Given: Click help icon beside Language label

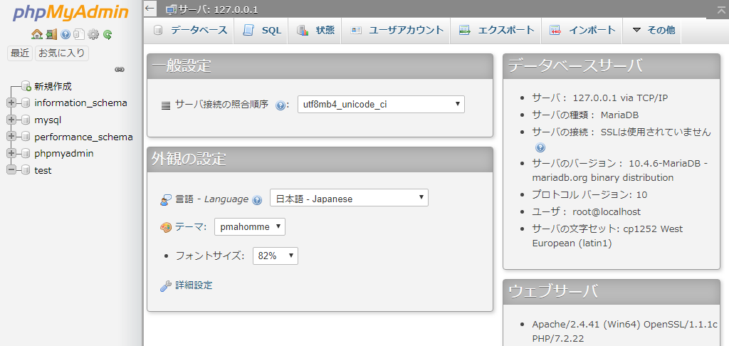Looking at the screenshot, I should tap(257, 200).
